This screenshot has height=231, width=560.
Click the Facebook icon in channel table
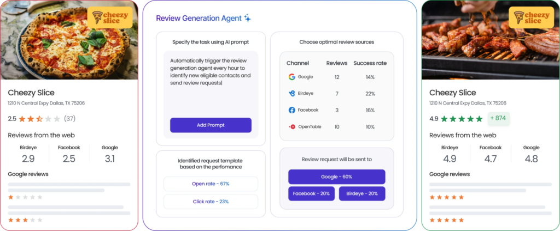click(292, 111)
